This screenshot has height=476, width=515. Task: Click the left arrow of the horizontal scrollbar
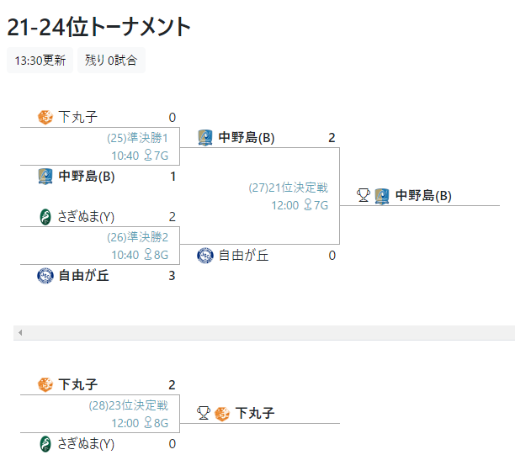click(20, 332)
